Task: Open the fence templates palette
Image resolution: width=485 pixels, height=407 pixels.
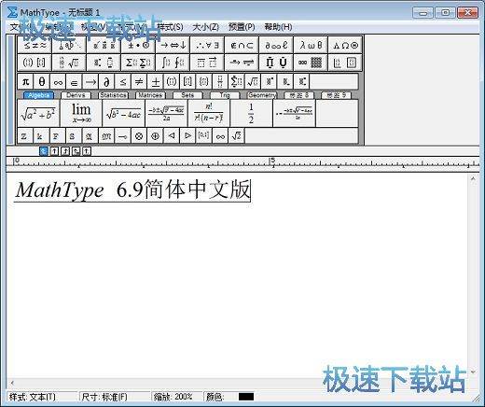Action: pyautogui.click(x=35, y=63)
